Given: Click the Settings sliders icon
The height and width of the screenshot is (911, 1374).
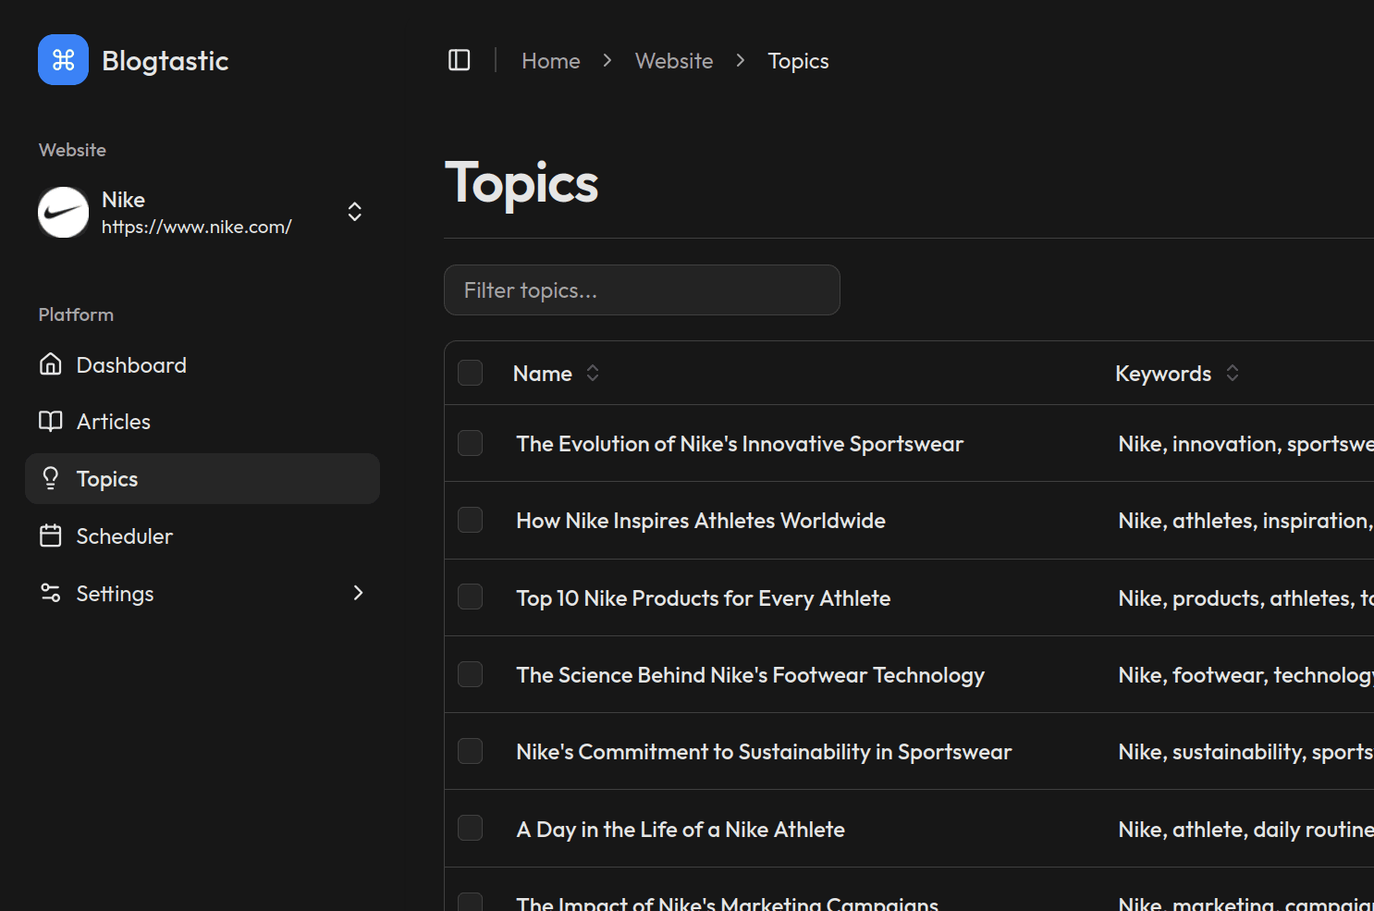Looking at the screenshot, I should 51,593.
